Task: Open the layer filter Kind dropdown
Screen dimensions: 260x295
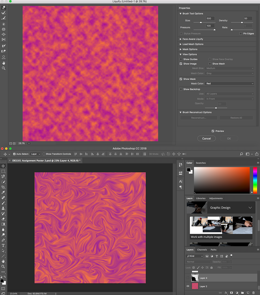Action: tap(194, 256)
